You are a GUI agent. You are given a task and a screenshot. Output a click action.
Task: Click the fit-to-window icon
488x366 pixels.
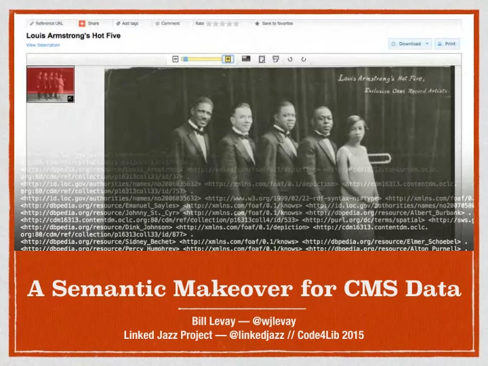(x=262, y=59)
